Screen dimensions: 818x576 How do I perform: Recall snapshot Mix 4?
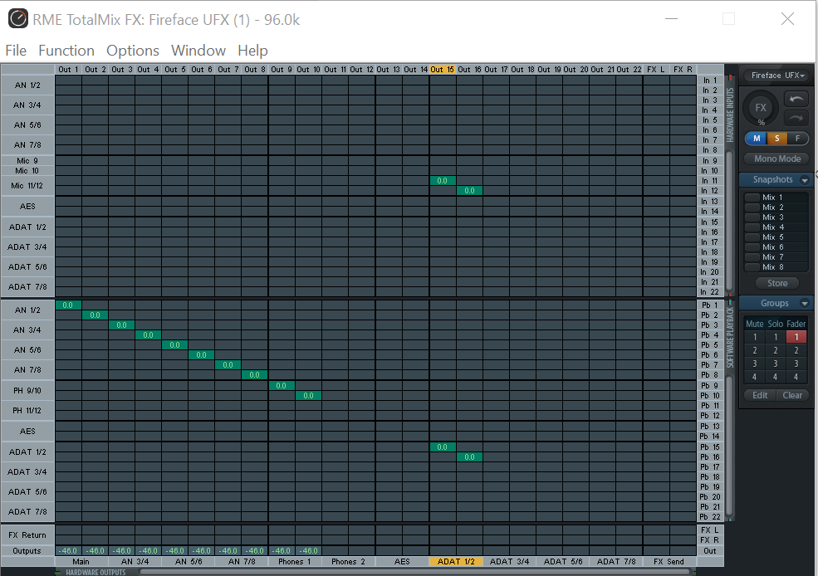pos(776,227)
